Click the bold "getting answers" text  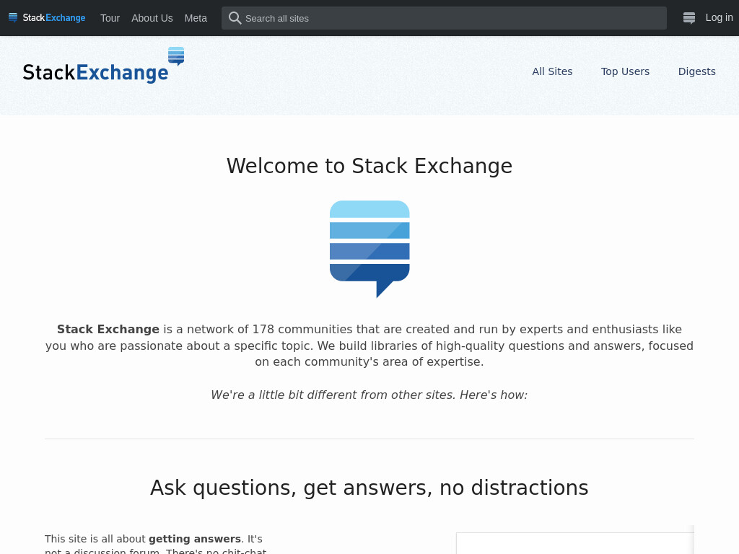click(x=195, y=539)
